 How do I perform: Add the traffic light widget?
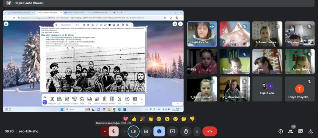pyautogui.click(x=104, y=100)
